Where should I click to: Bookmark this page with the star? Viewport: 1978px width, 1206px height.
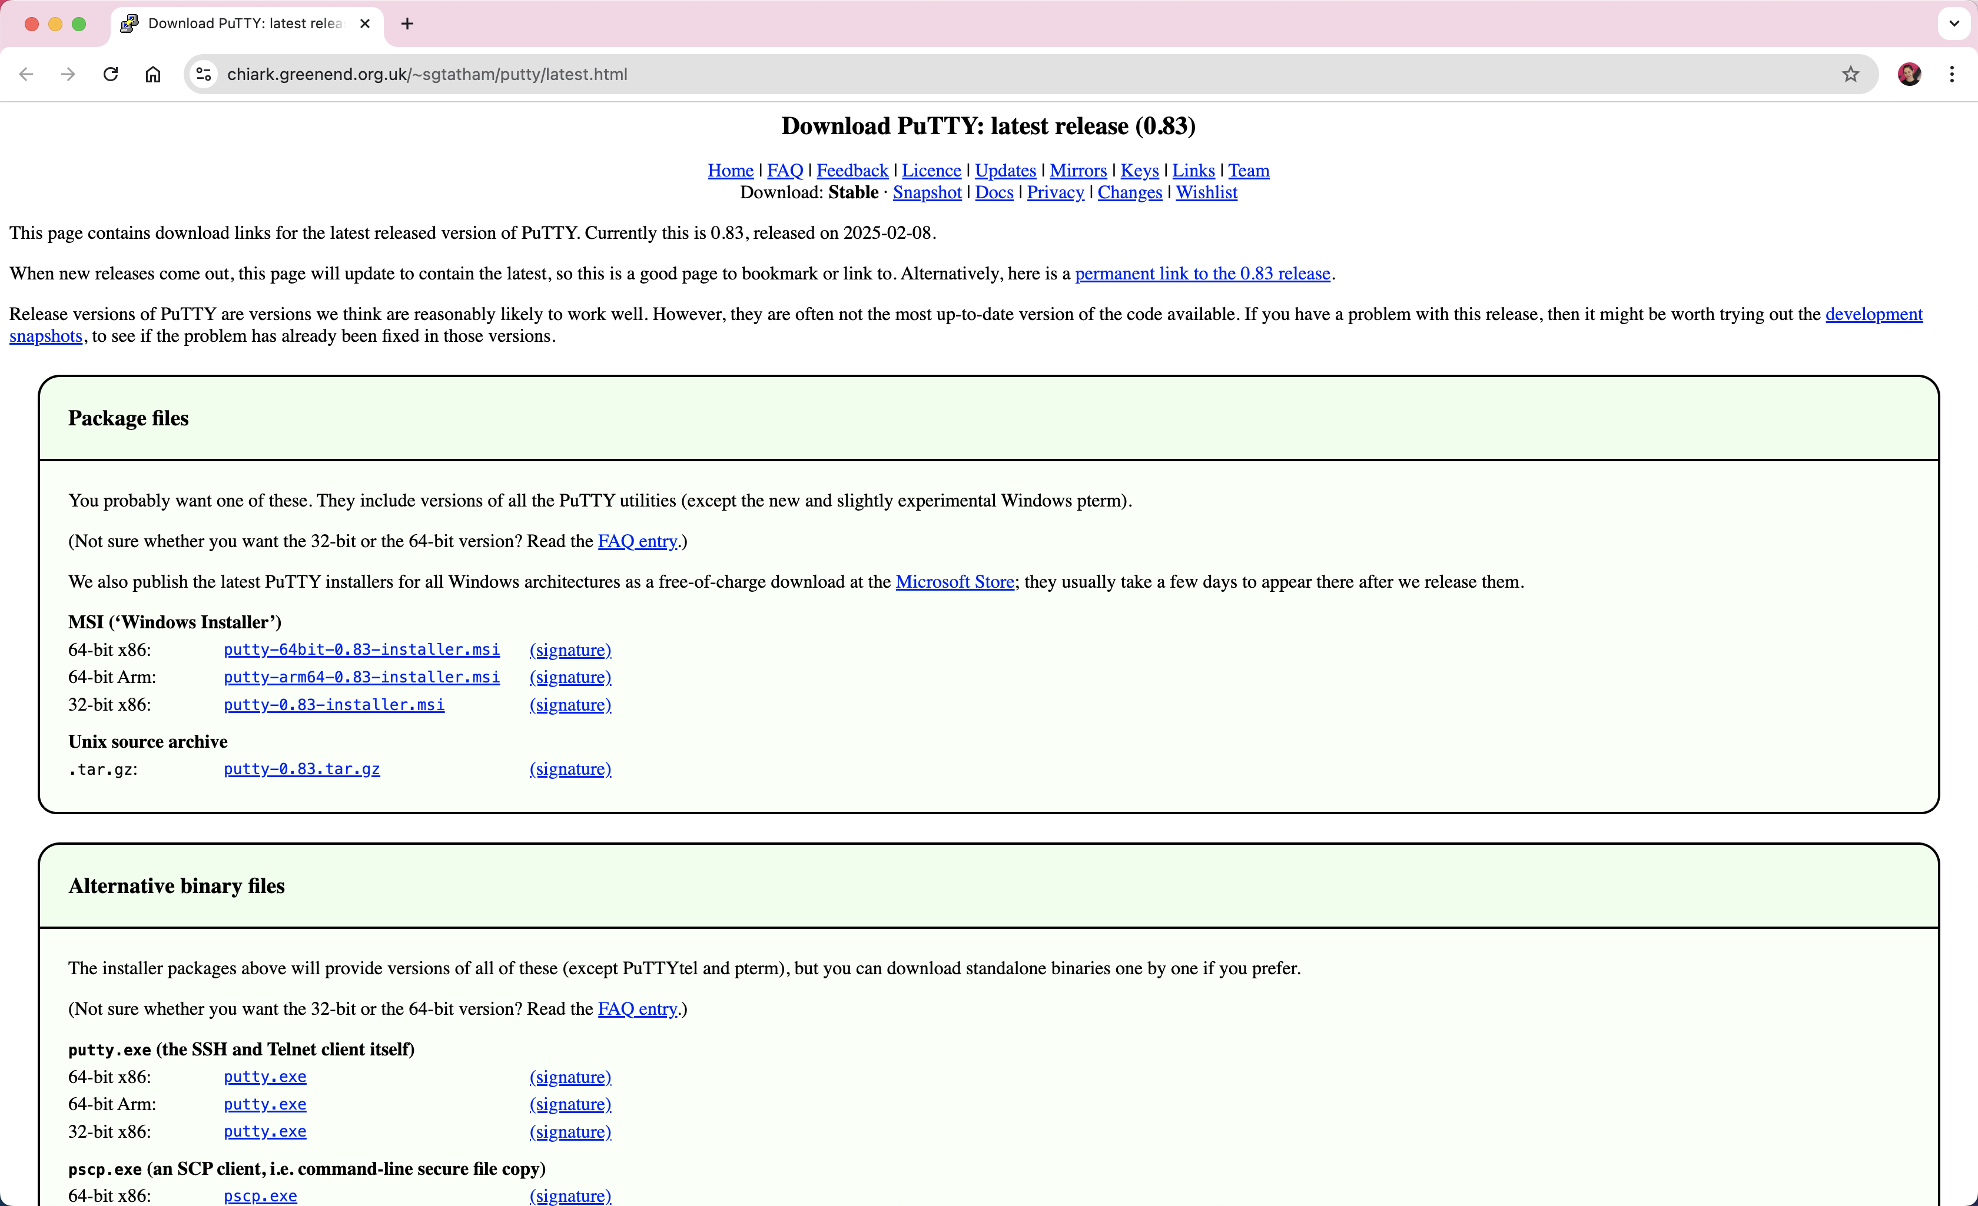pyautogui.click(x=1850, y=74)
